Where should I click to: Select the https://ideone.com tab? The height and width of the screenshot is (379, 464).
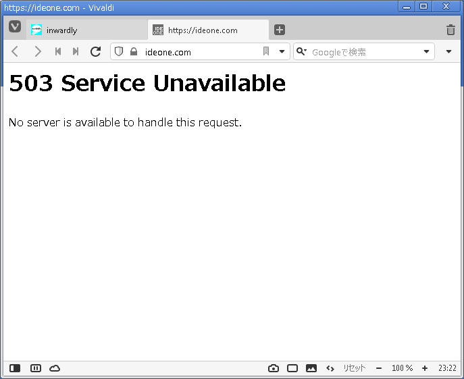pos(208,30)
